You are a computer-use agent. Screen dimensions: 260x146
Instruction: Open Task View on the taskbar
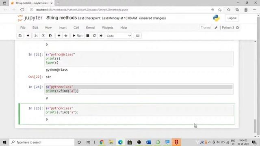coord(88,142)
